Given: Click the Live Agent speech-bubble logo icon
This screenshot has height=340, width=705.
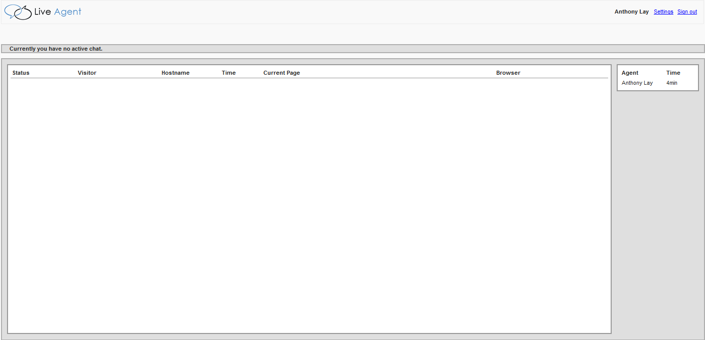Looking at the screenshot, I should [x=18, y=12].
